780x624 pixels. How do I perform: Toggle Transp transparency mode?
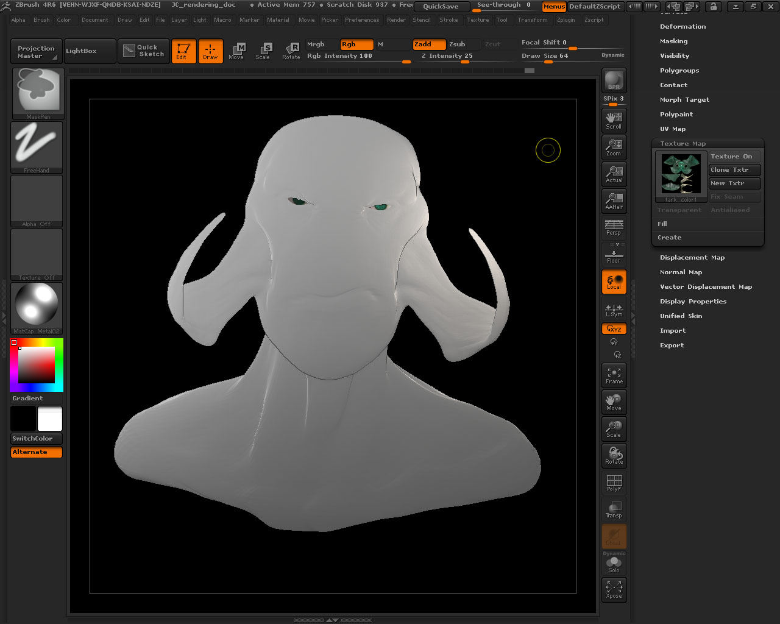(x=614, y=508)
